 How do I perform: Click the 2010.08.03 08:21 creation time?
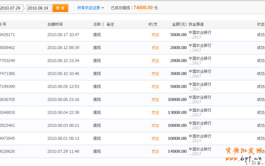point(63,125)
